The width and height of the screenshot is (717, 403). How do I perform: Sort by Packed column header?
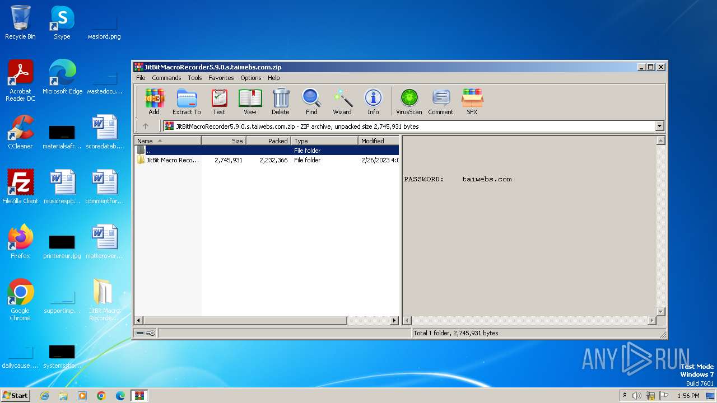pos(269,141)
